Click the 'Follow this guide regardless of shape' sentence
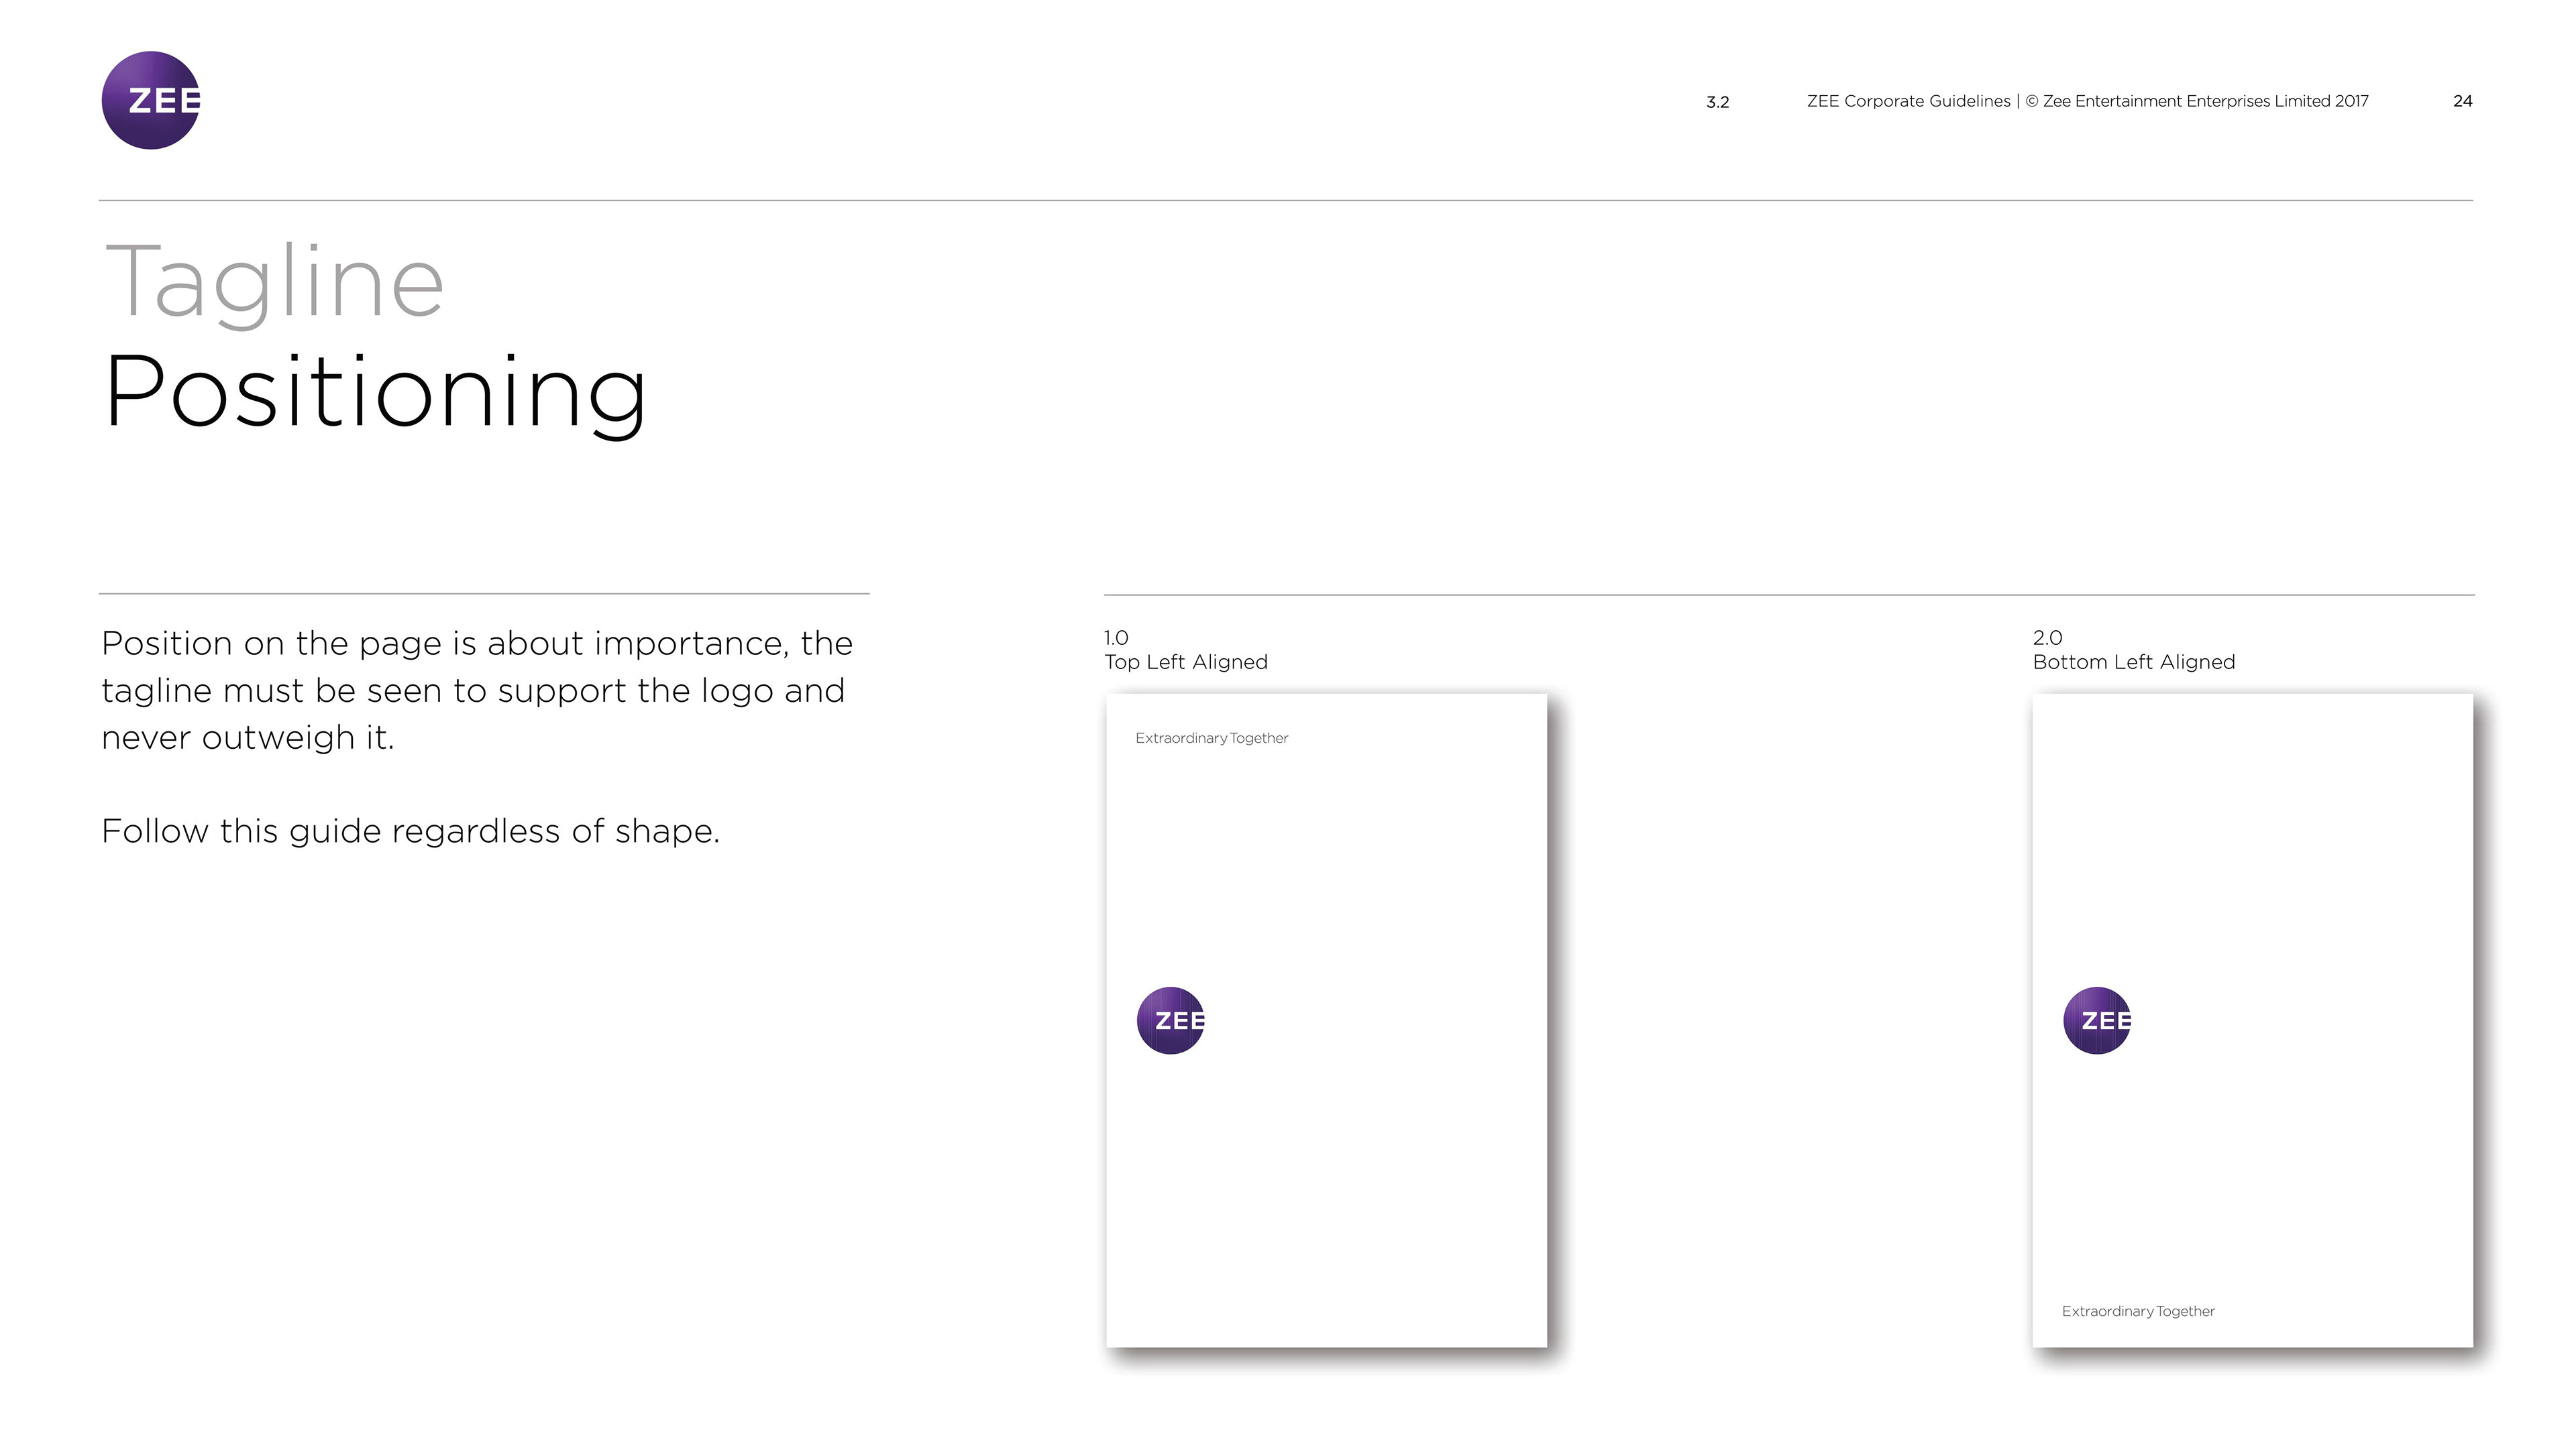 pos(410,831)
